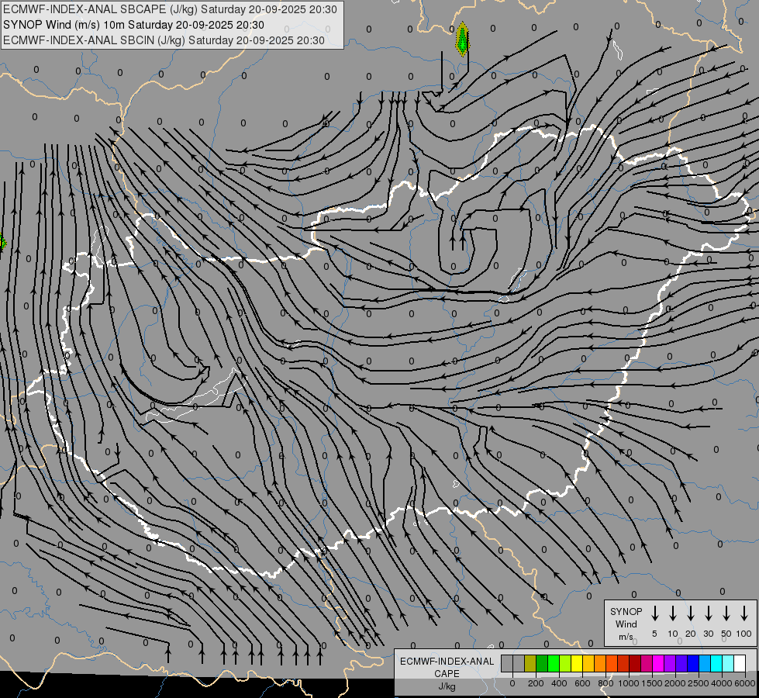This screenshot has width=759, height=698.
Task: Click the 1000 label under CAPE color bar
Action: pyautogui.click(x=629, y=682)
